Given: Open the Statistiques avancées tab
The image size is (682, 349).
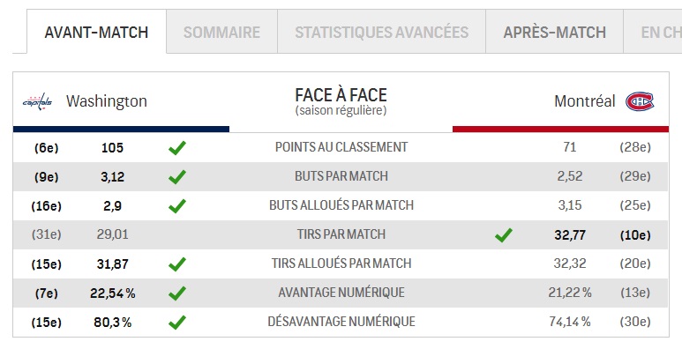Looking at the screenshot, I should tap(381, 32).
